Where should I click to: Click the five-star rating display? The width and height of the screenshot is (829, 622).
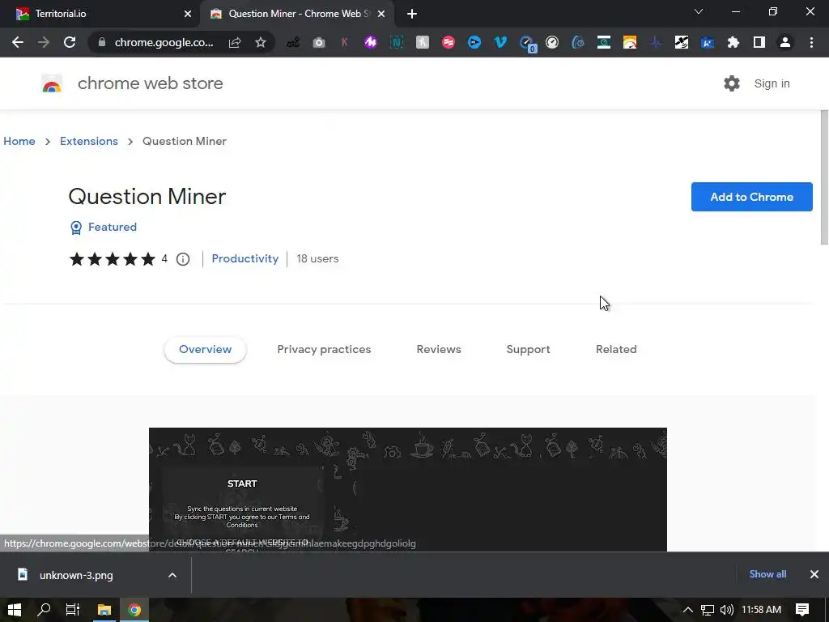click(112, 259)
